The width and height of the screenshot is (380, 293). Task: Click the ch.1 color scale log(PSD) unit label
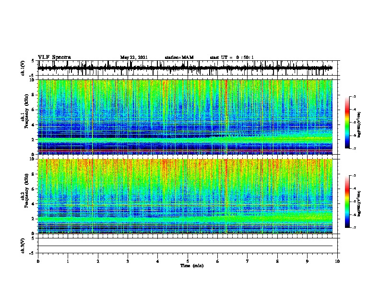coord(359,124)
